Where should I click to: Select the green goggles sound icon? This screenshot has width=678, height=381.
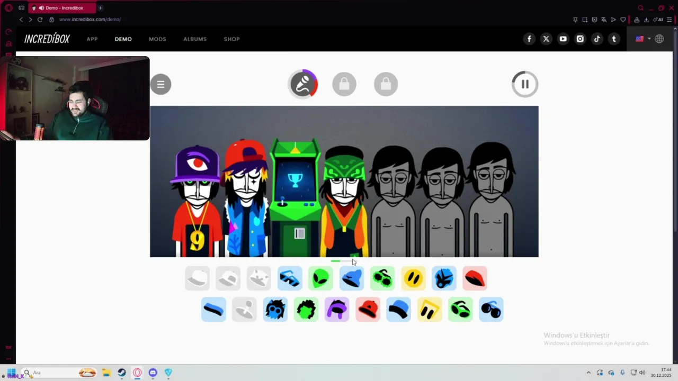[x=460, y=310]
